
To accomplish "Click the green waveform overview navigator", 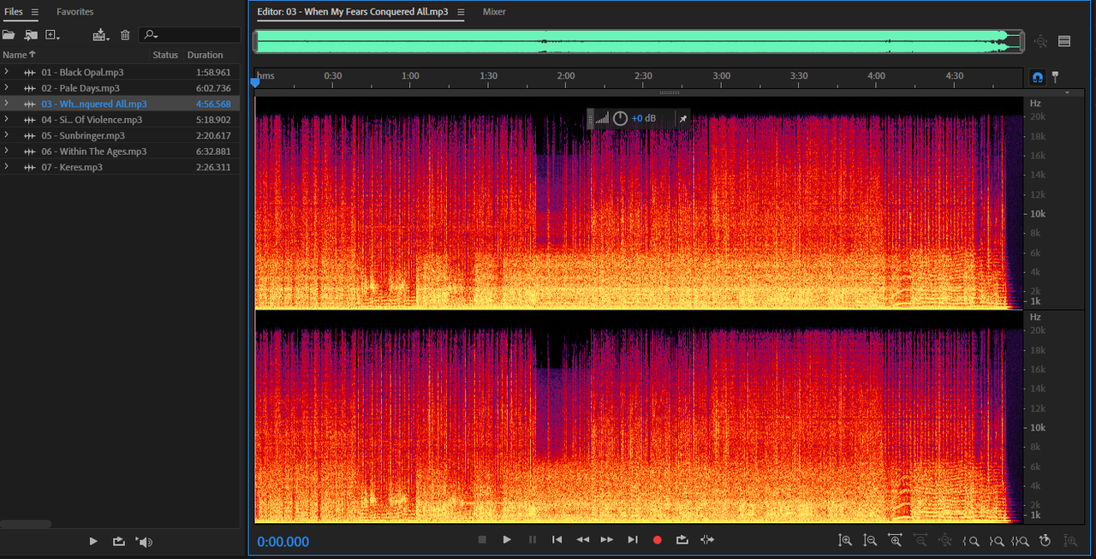I will tap(638, 41).
